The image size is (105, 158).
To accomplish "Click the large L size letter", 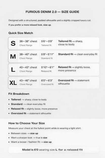I will click(x=13, y=70).
